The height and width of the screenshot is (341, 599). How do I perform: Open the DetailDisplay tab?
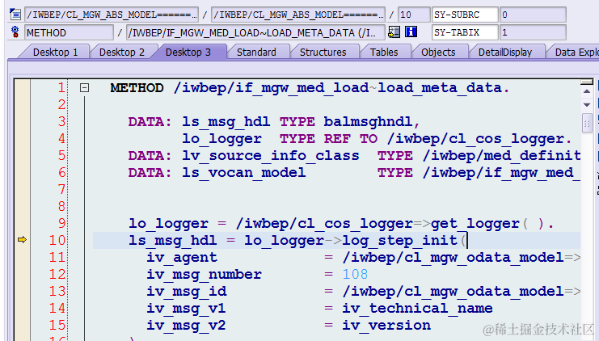pos(505,52)
